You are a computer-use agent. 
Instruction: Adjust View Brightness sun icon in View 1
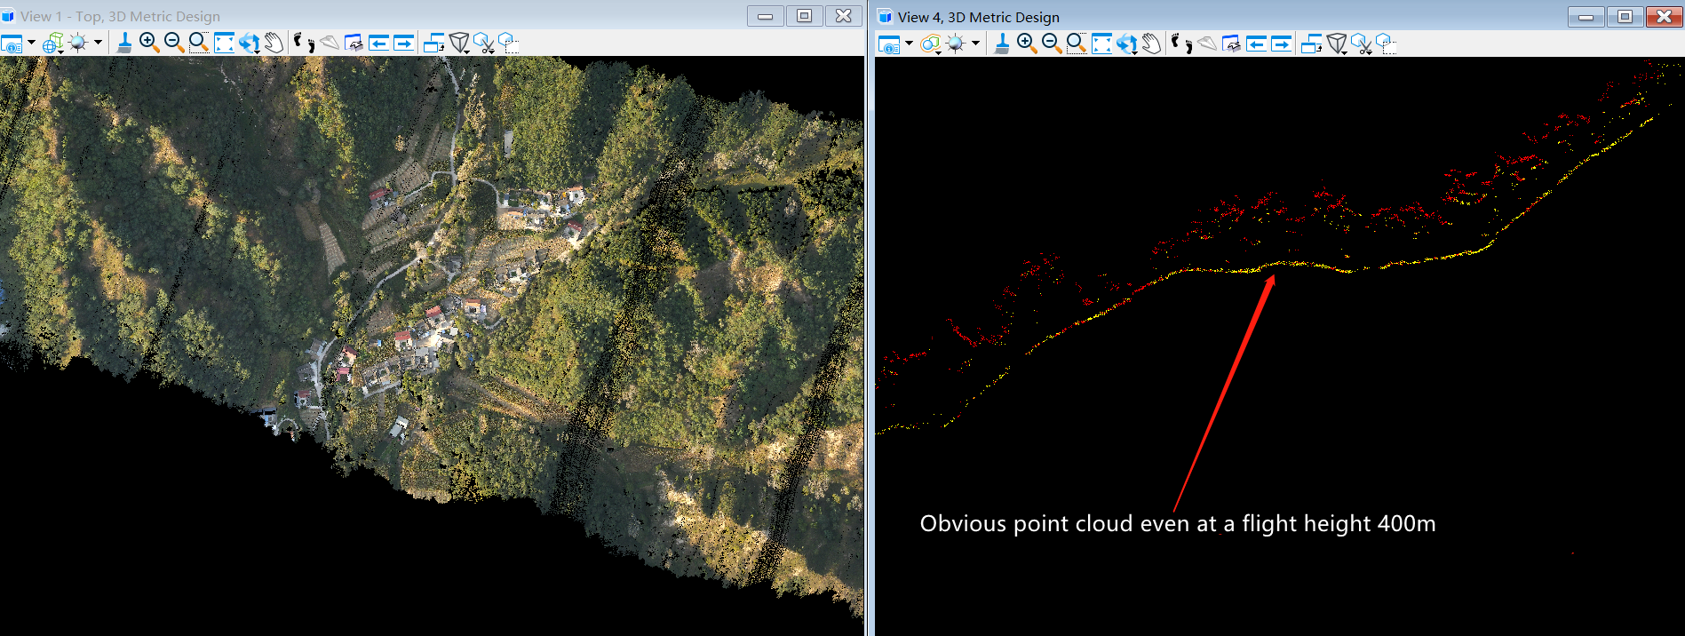click(78, 43)
